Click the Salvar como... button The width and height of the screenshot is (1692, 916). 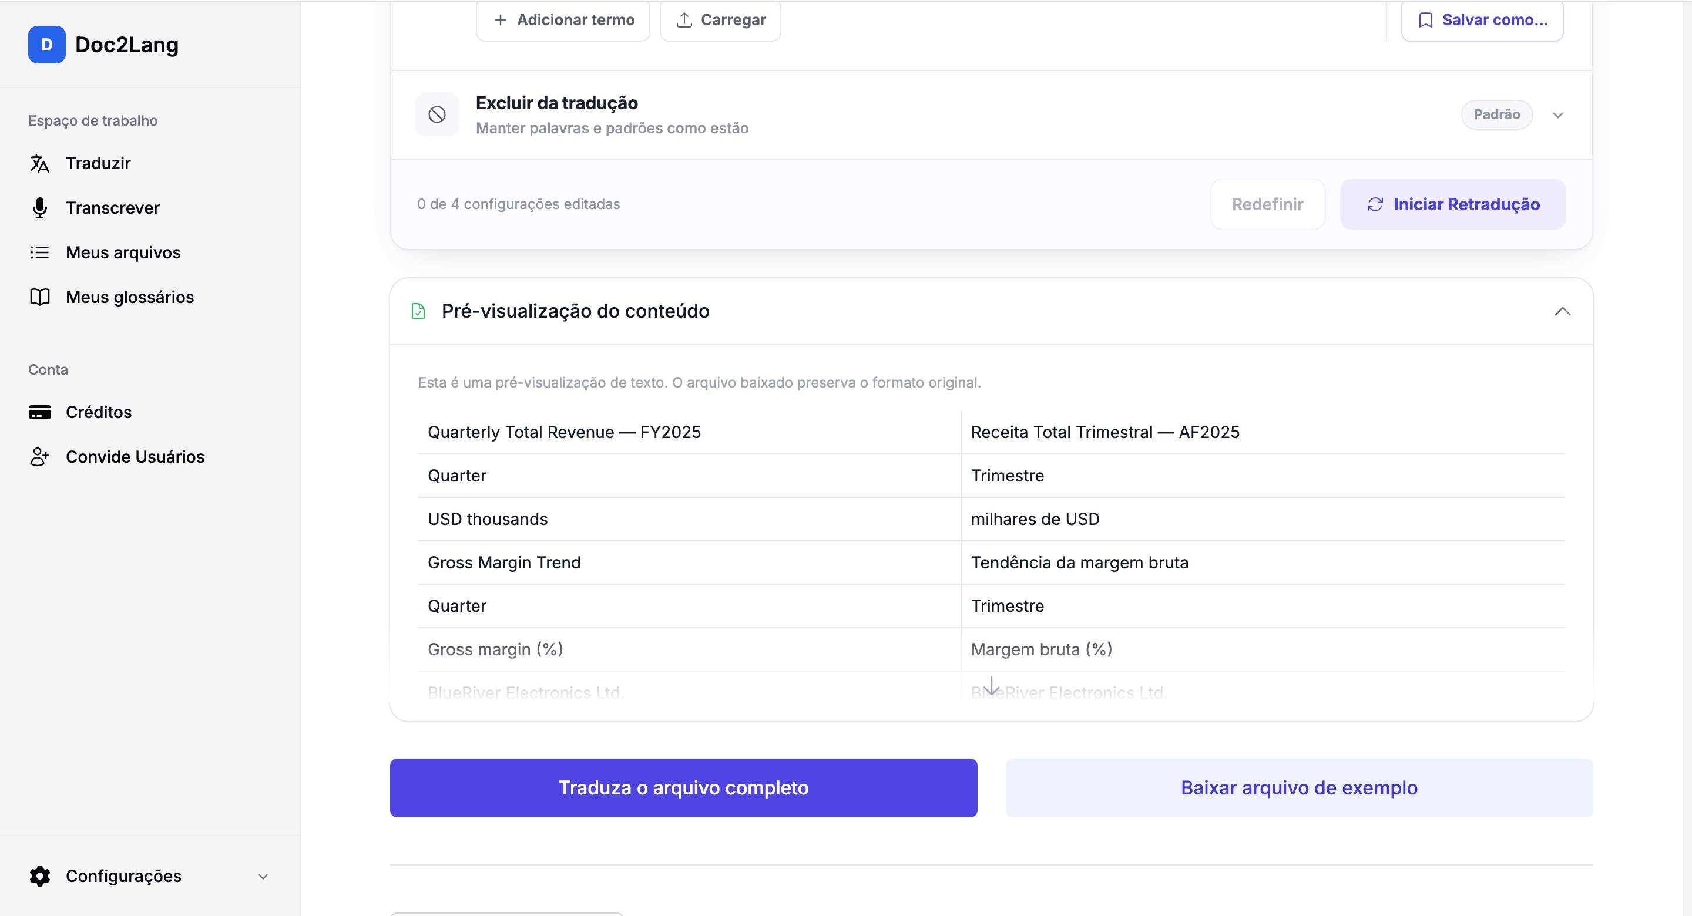[1481, 21]
